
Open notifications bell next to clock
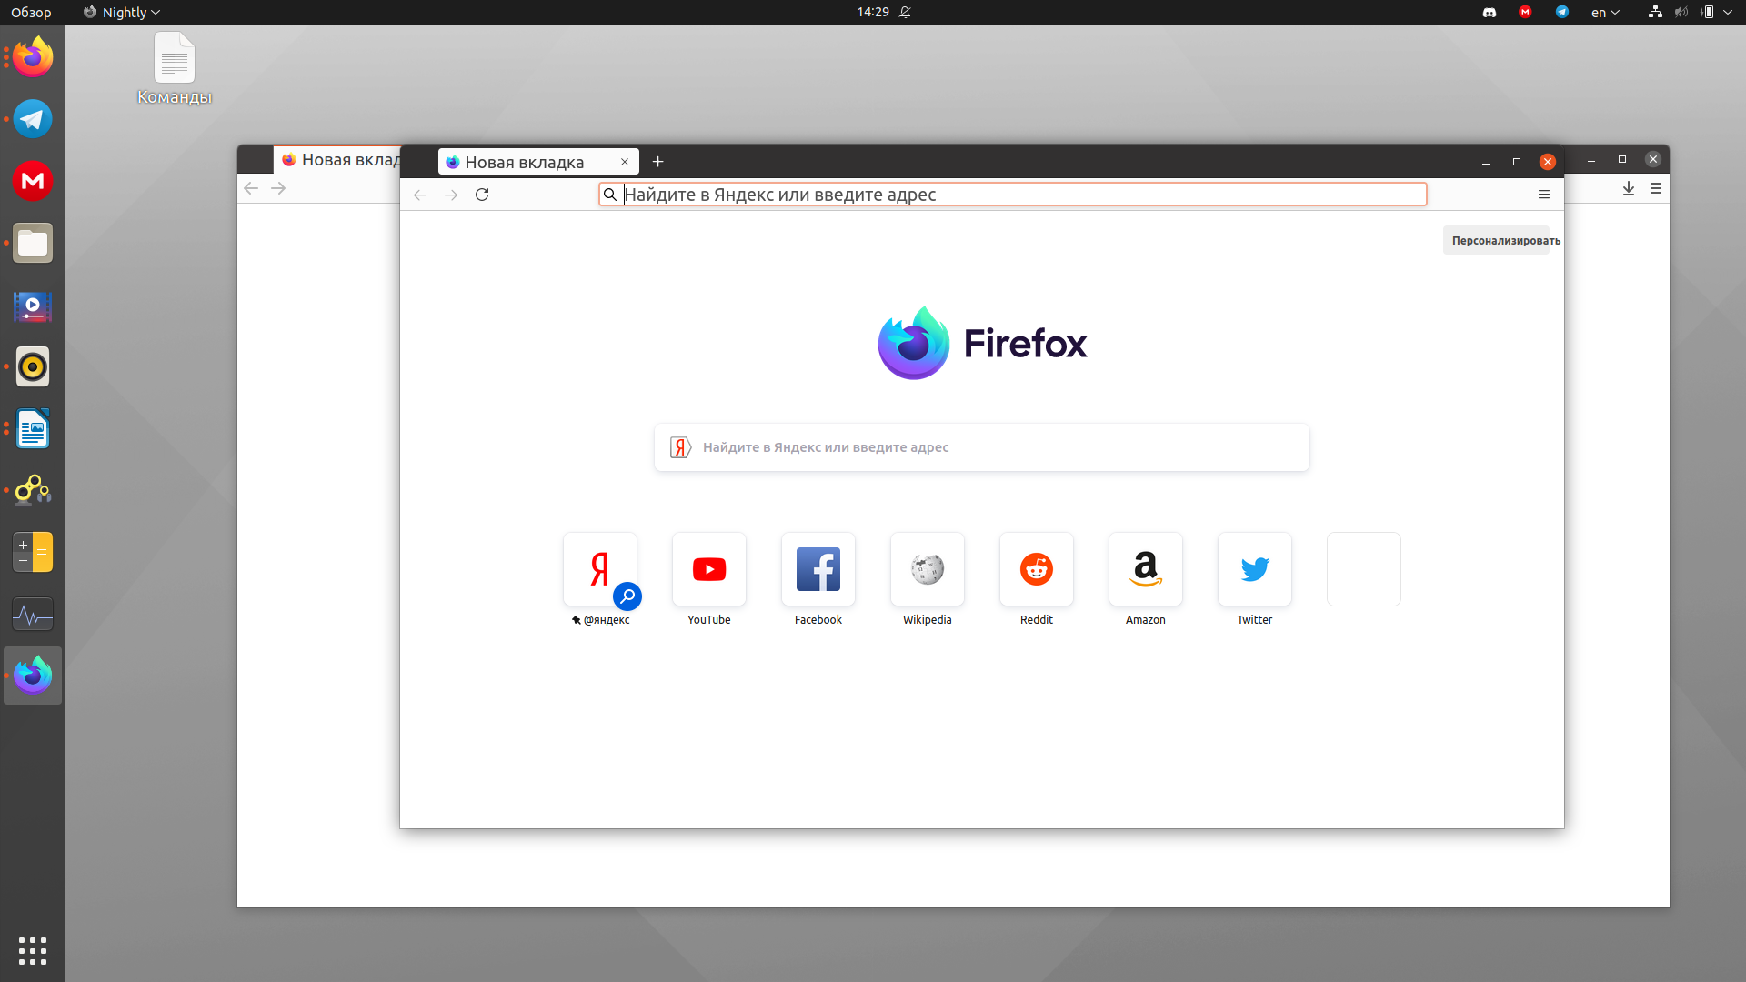[x=905, y=12]
